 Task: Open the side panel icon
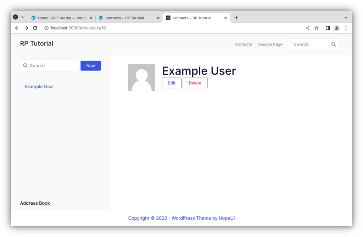[x=328, y=28]
